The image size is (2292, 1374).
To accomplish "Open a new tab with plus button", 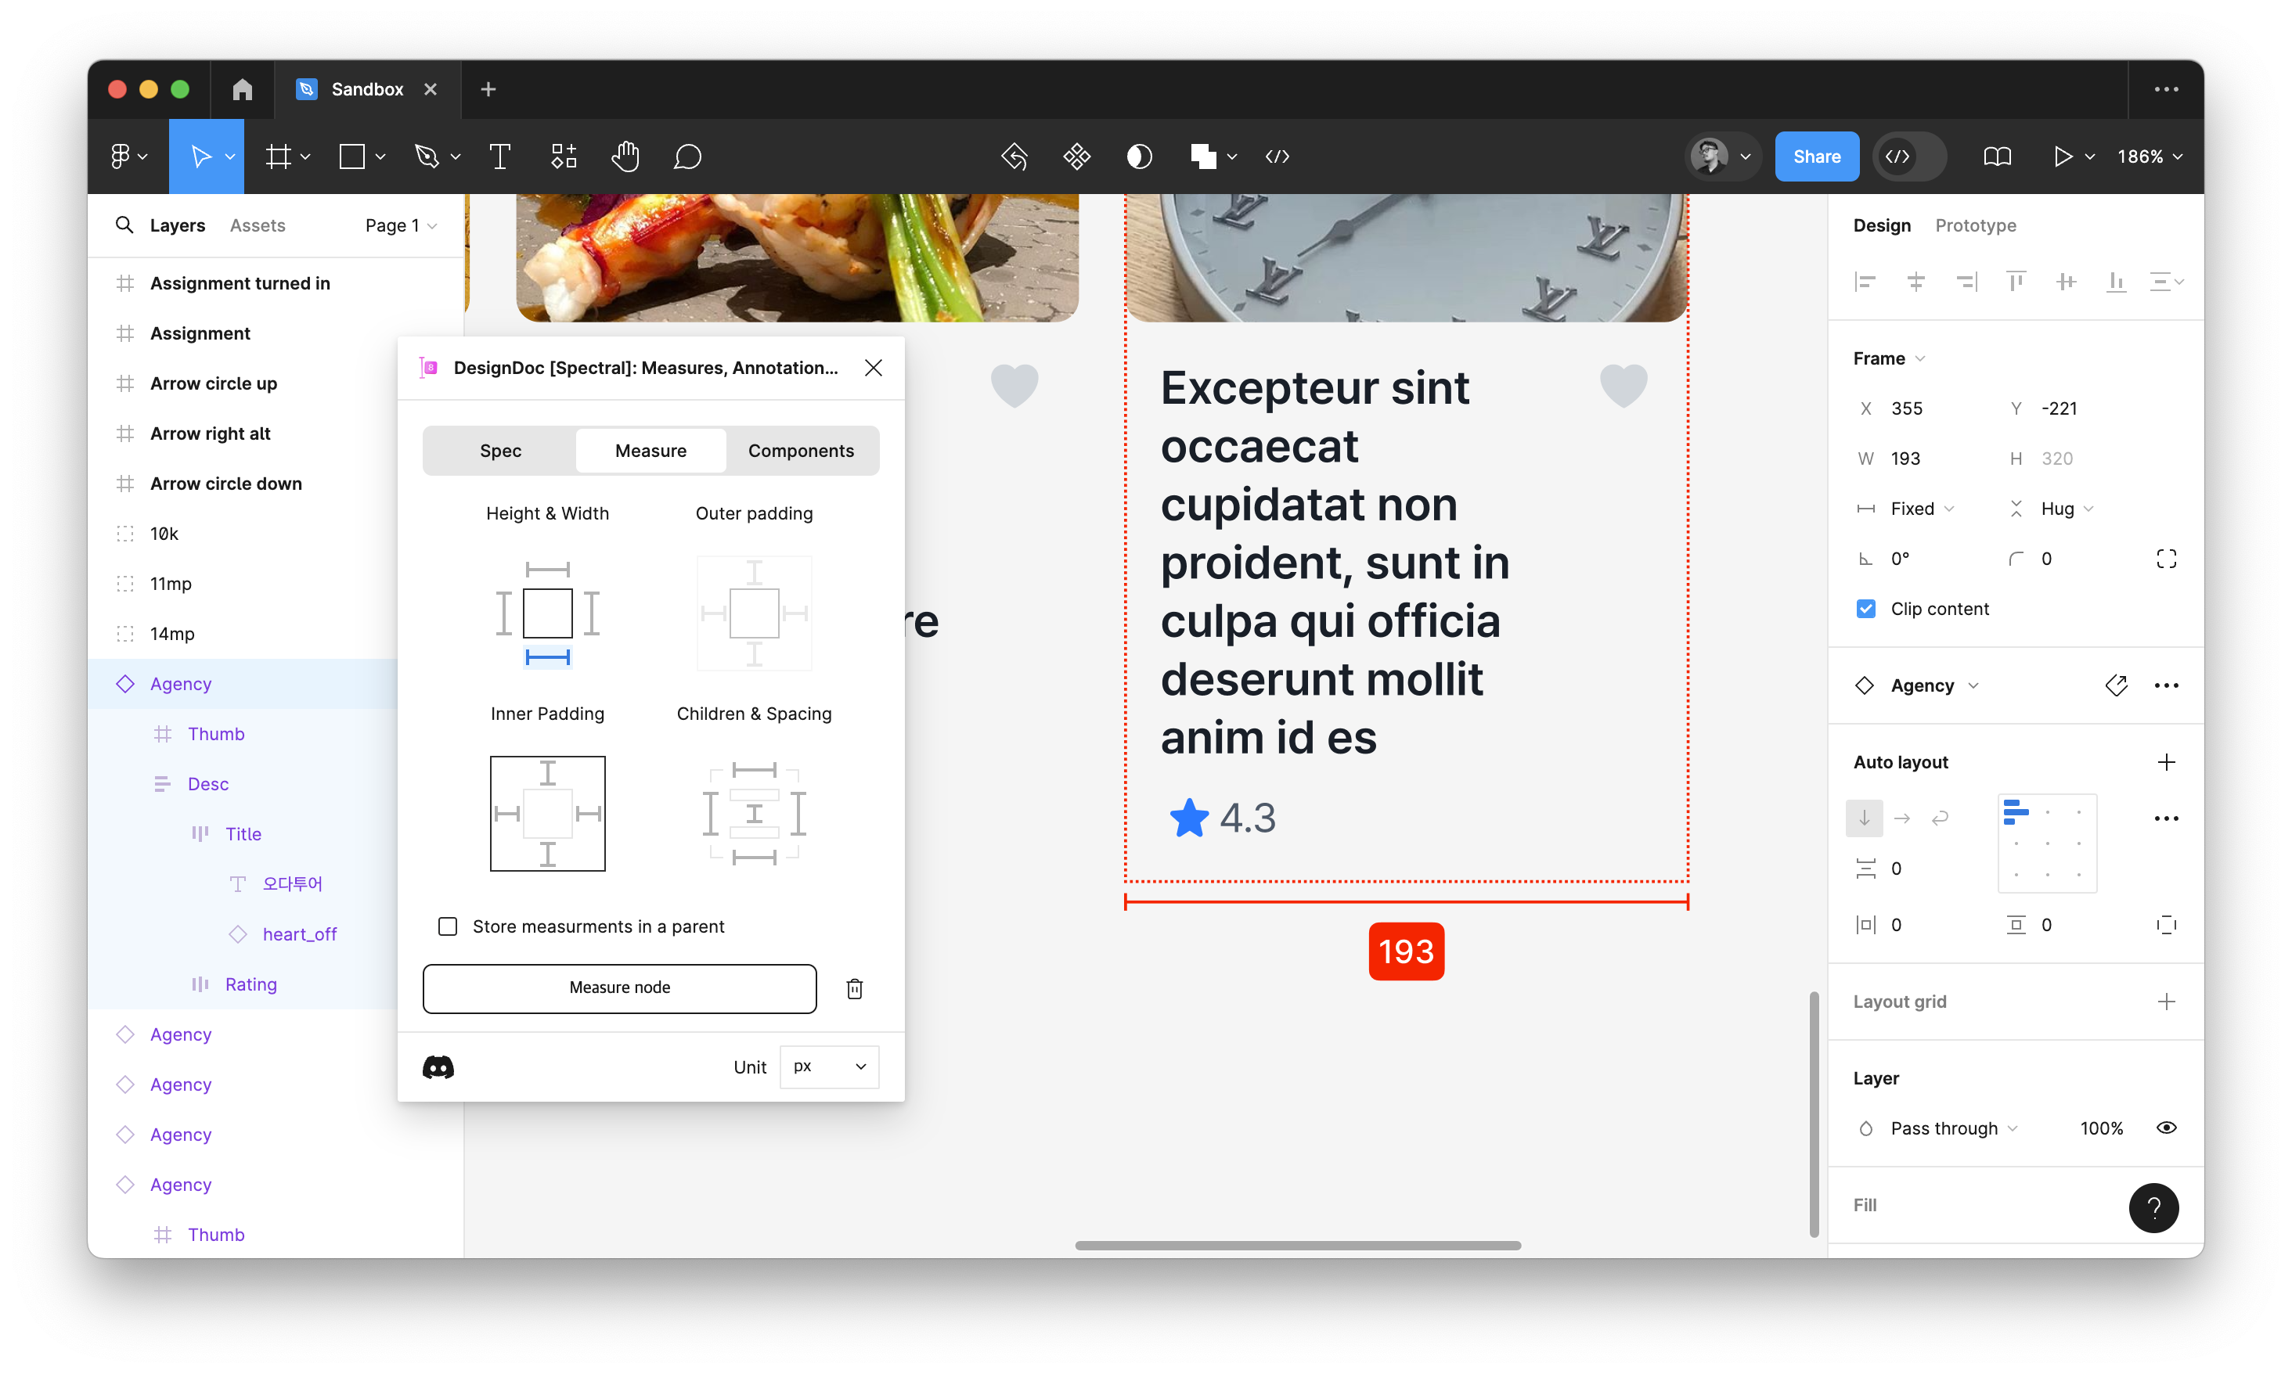I will (488, 89).
